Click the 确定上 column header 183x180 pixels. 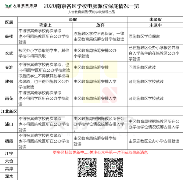click(45, 25)
